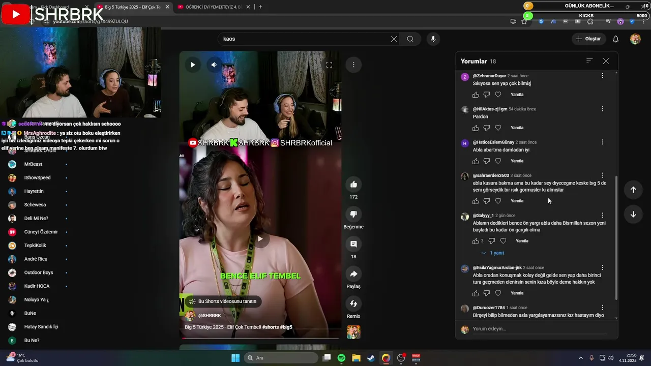Start voice search with microphone
This screenshot has height=366, width=651.
[x=433, y=39]
